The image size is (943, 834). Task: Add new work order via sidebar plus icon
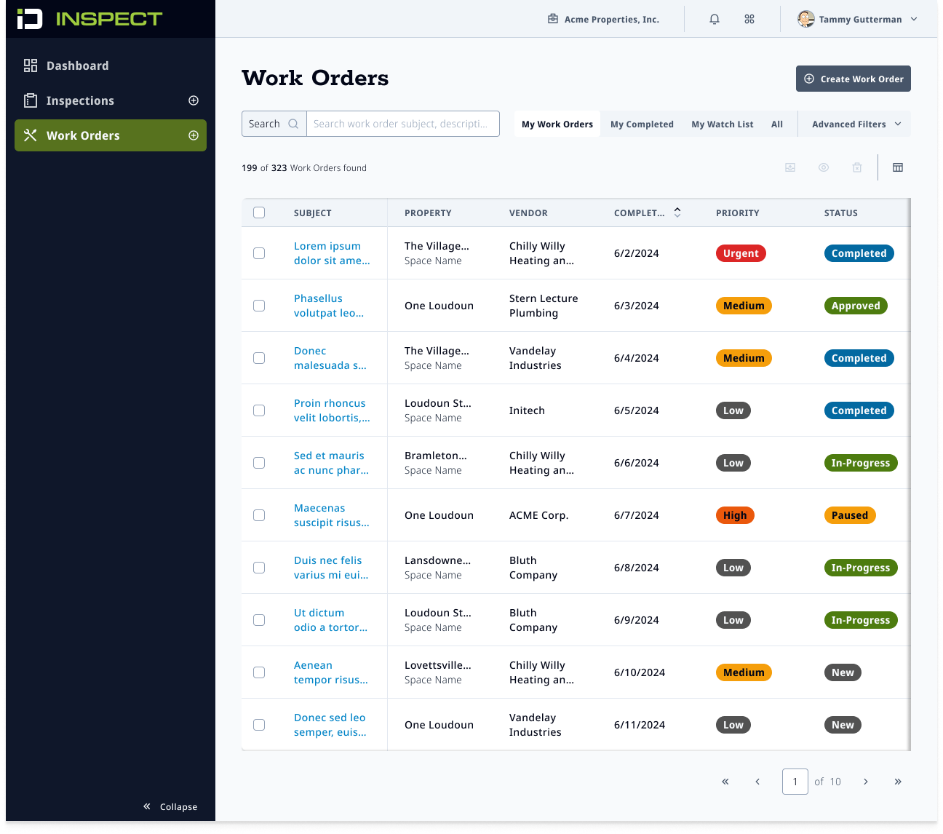pos(194,135)
